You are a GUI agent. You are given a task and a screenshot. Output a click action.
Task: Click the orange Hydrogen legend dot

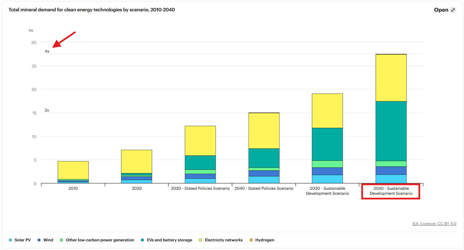coord(251,240)
